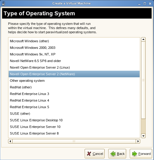Image resolution: width=154 pixels, height=160 pixels.
Task: Choose Microsoft Windows 2000, 2003 entry
Action: pos(74,48)
